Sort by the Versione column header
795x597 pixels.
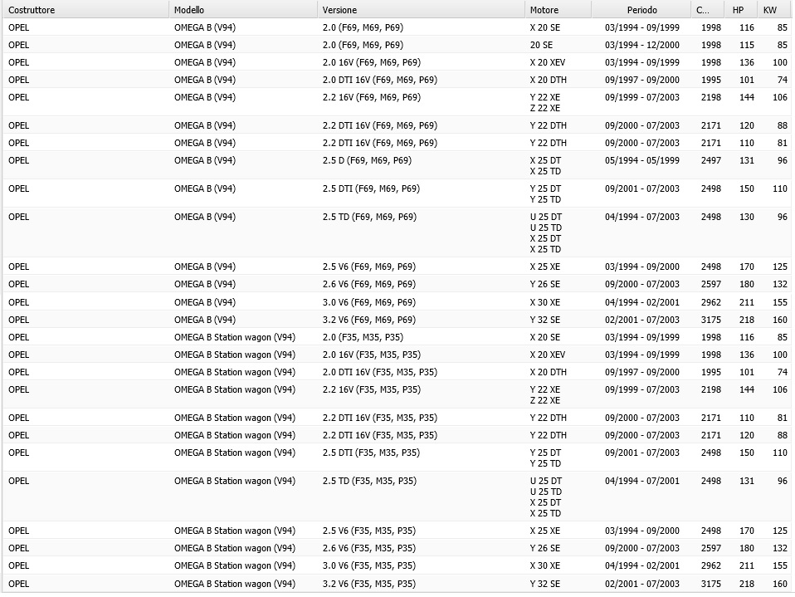[421, 10]
